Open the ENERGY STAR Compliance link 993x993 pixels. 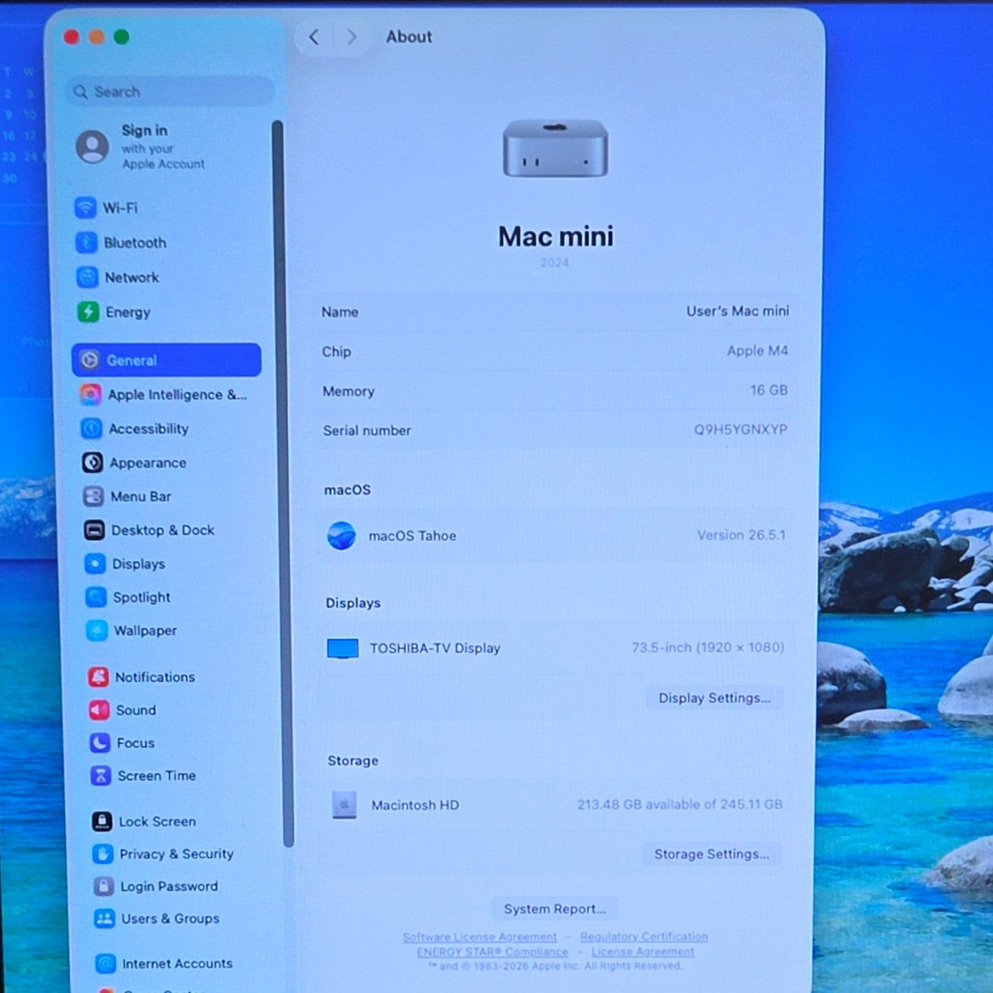493,952
